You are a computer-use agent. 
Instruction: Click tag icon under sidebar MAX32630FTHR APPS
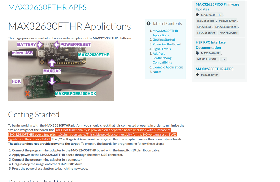coord(197,74)
